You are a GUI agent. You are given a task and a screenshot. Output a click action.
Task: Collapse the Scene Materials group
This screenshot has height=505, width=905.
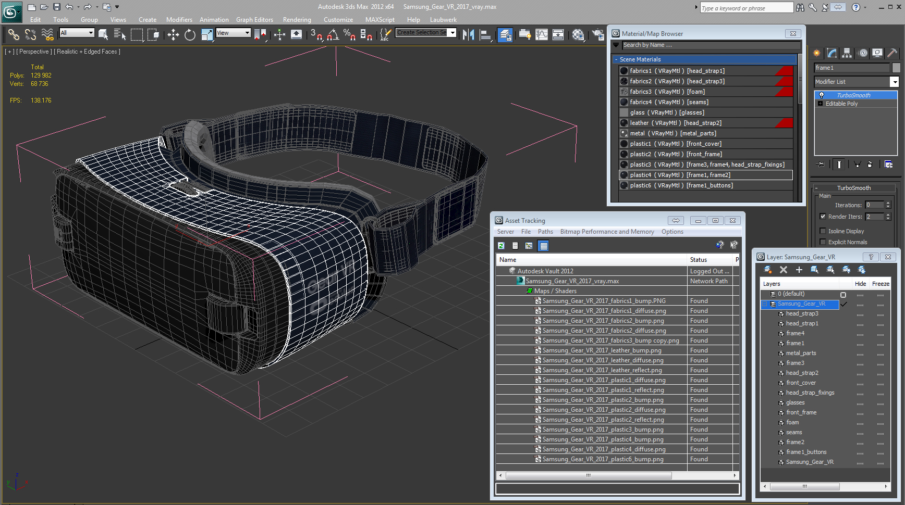point(616,59)
